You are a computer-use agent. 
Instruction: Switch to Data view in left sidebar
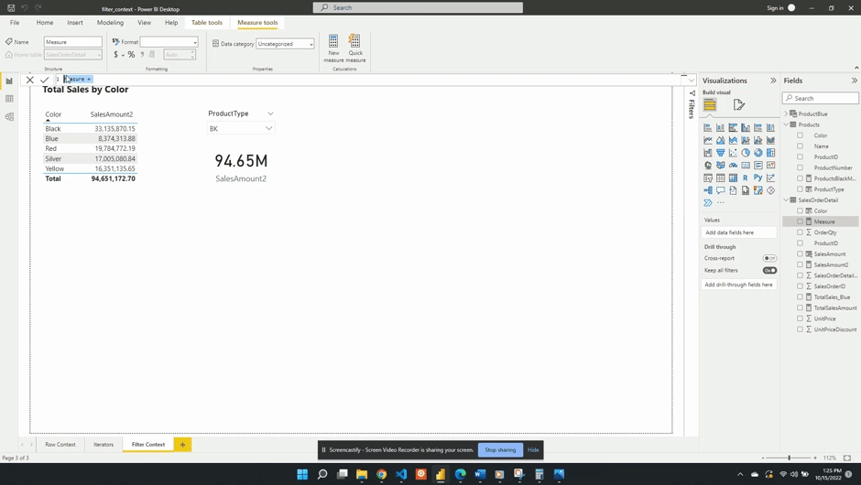click(x=9, y=99)
